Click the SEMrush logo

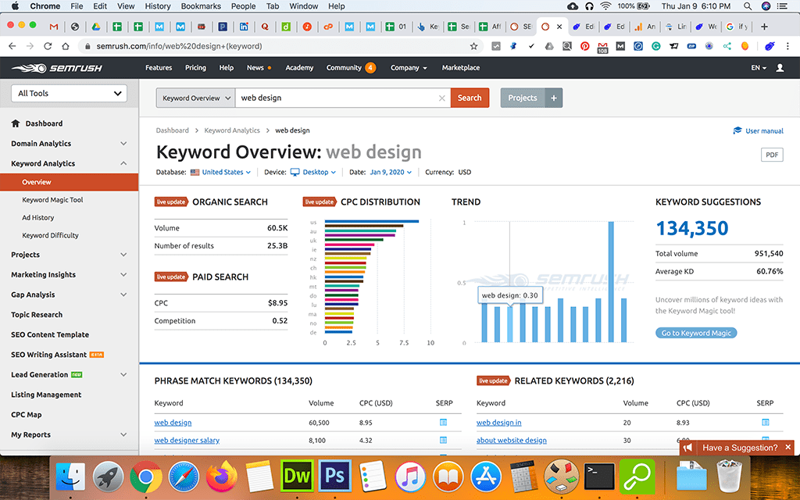click(x=56, y=68)
